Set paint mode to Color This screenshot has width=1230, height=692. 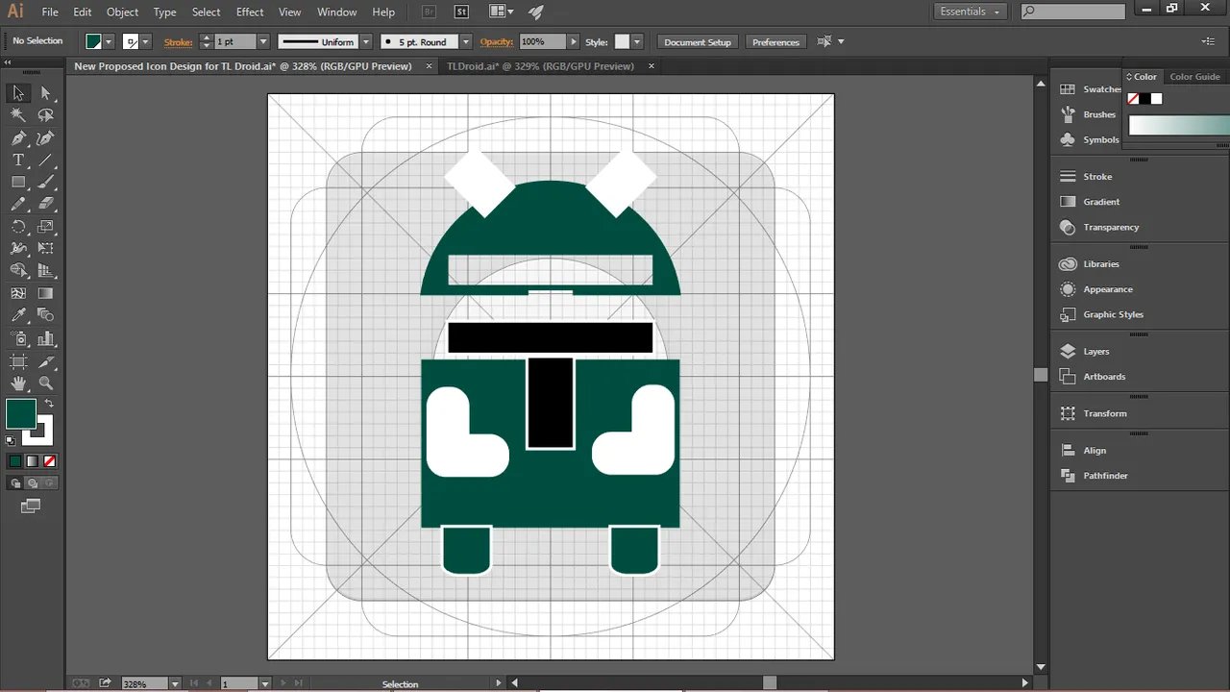click(14, 461)
